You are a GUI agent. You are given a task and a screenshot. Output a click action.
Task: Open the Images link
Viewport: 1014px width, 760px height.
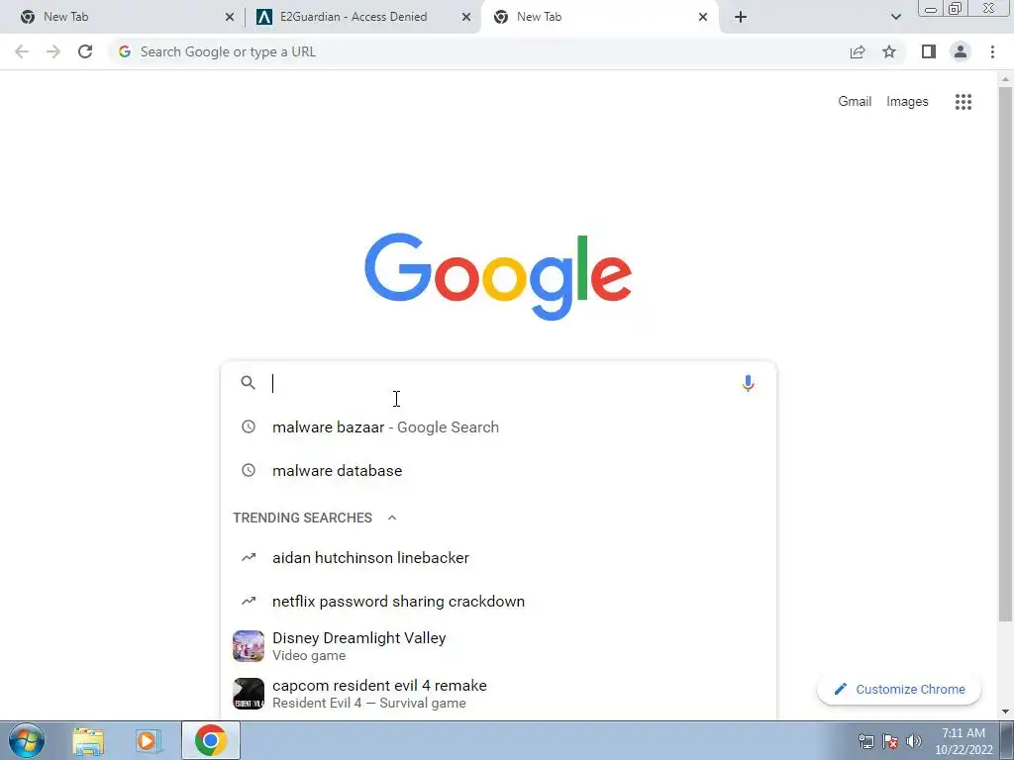[x=907, y=102]
